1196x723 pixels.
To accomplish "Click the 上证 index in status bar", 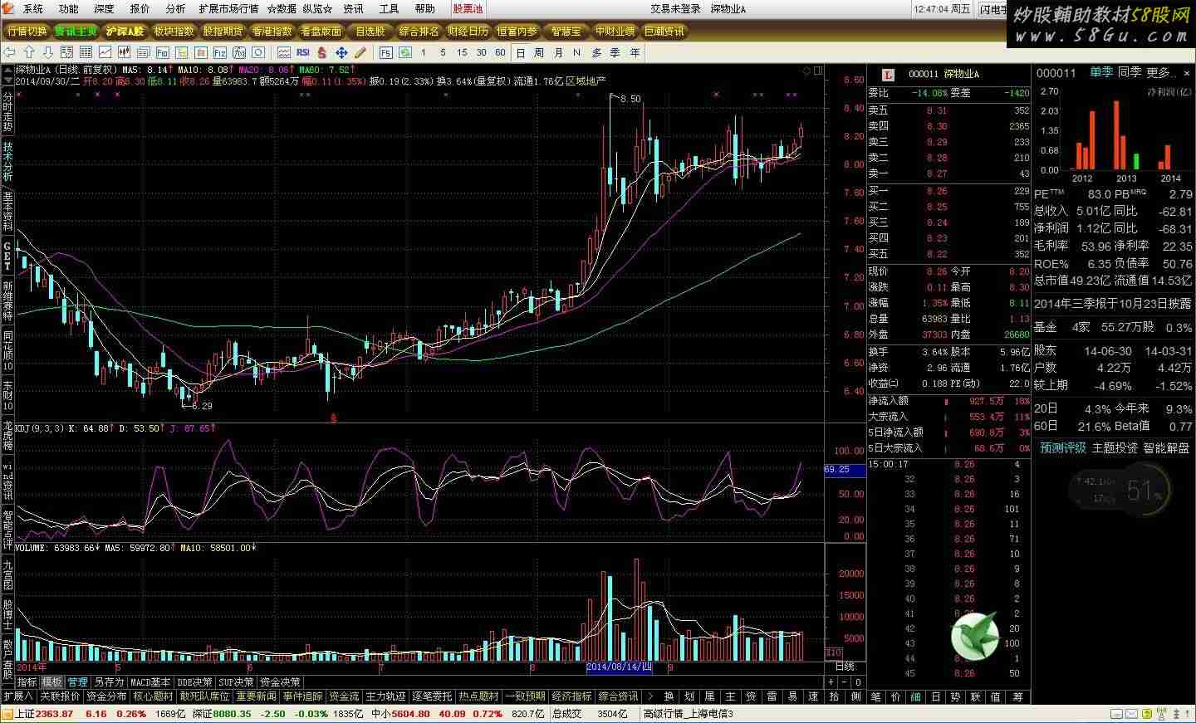I will click(x=26, y=714).
